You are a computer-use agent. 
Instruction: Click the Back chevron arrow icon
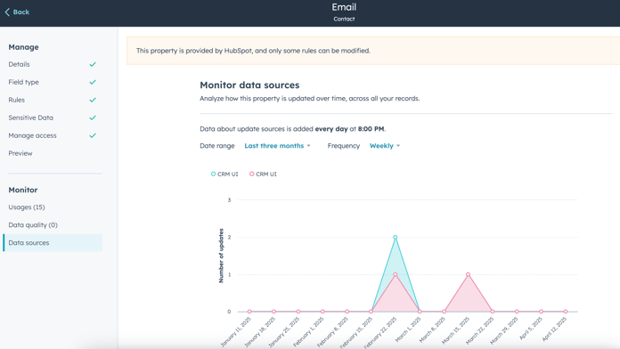[7, 12]
